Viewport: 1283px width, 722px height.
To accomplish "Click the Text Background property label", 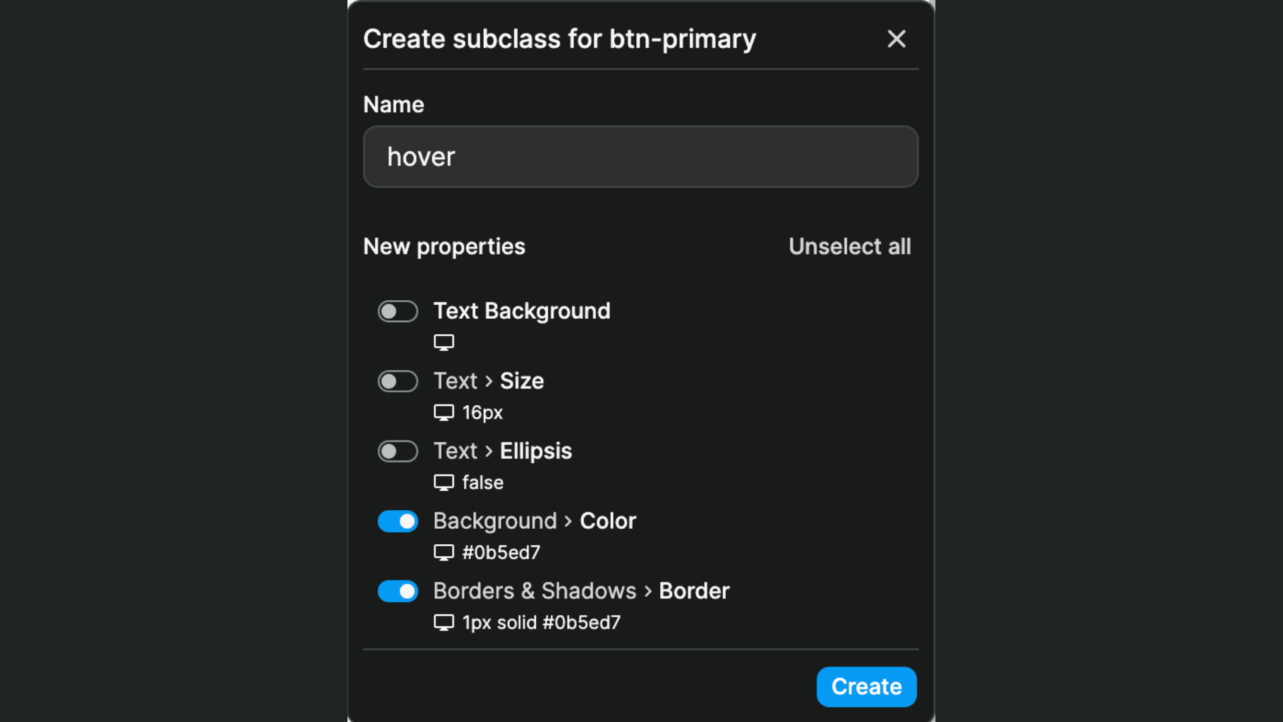I will tap(521, 311).
